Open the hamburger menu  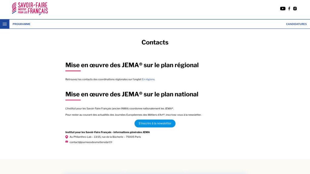pyautogui.click(x=5, y=24)
